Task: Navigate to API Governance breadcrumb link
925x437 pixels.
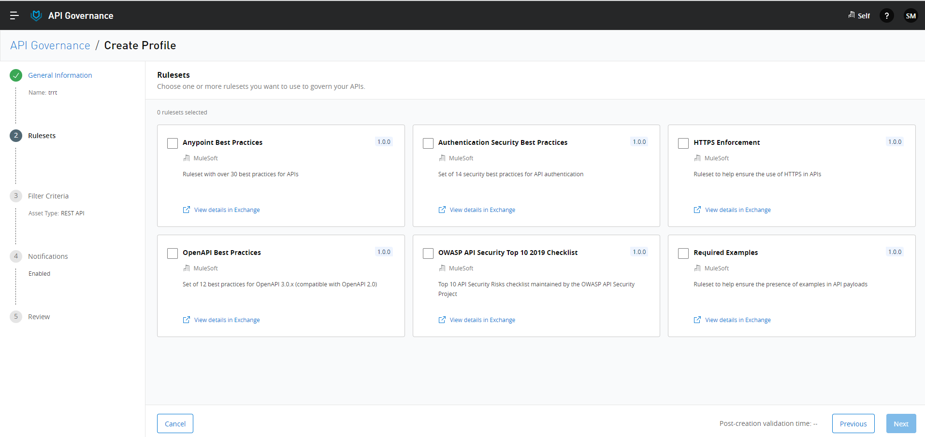Action: pyautogui.click(x=50, y=45)
